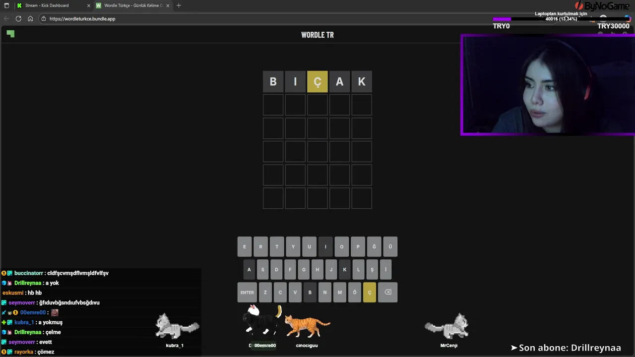Tap the G key on Wordle keyboard
The image size is (635, 357).
click(304, 269)
